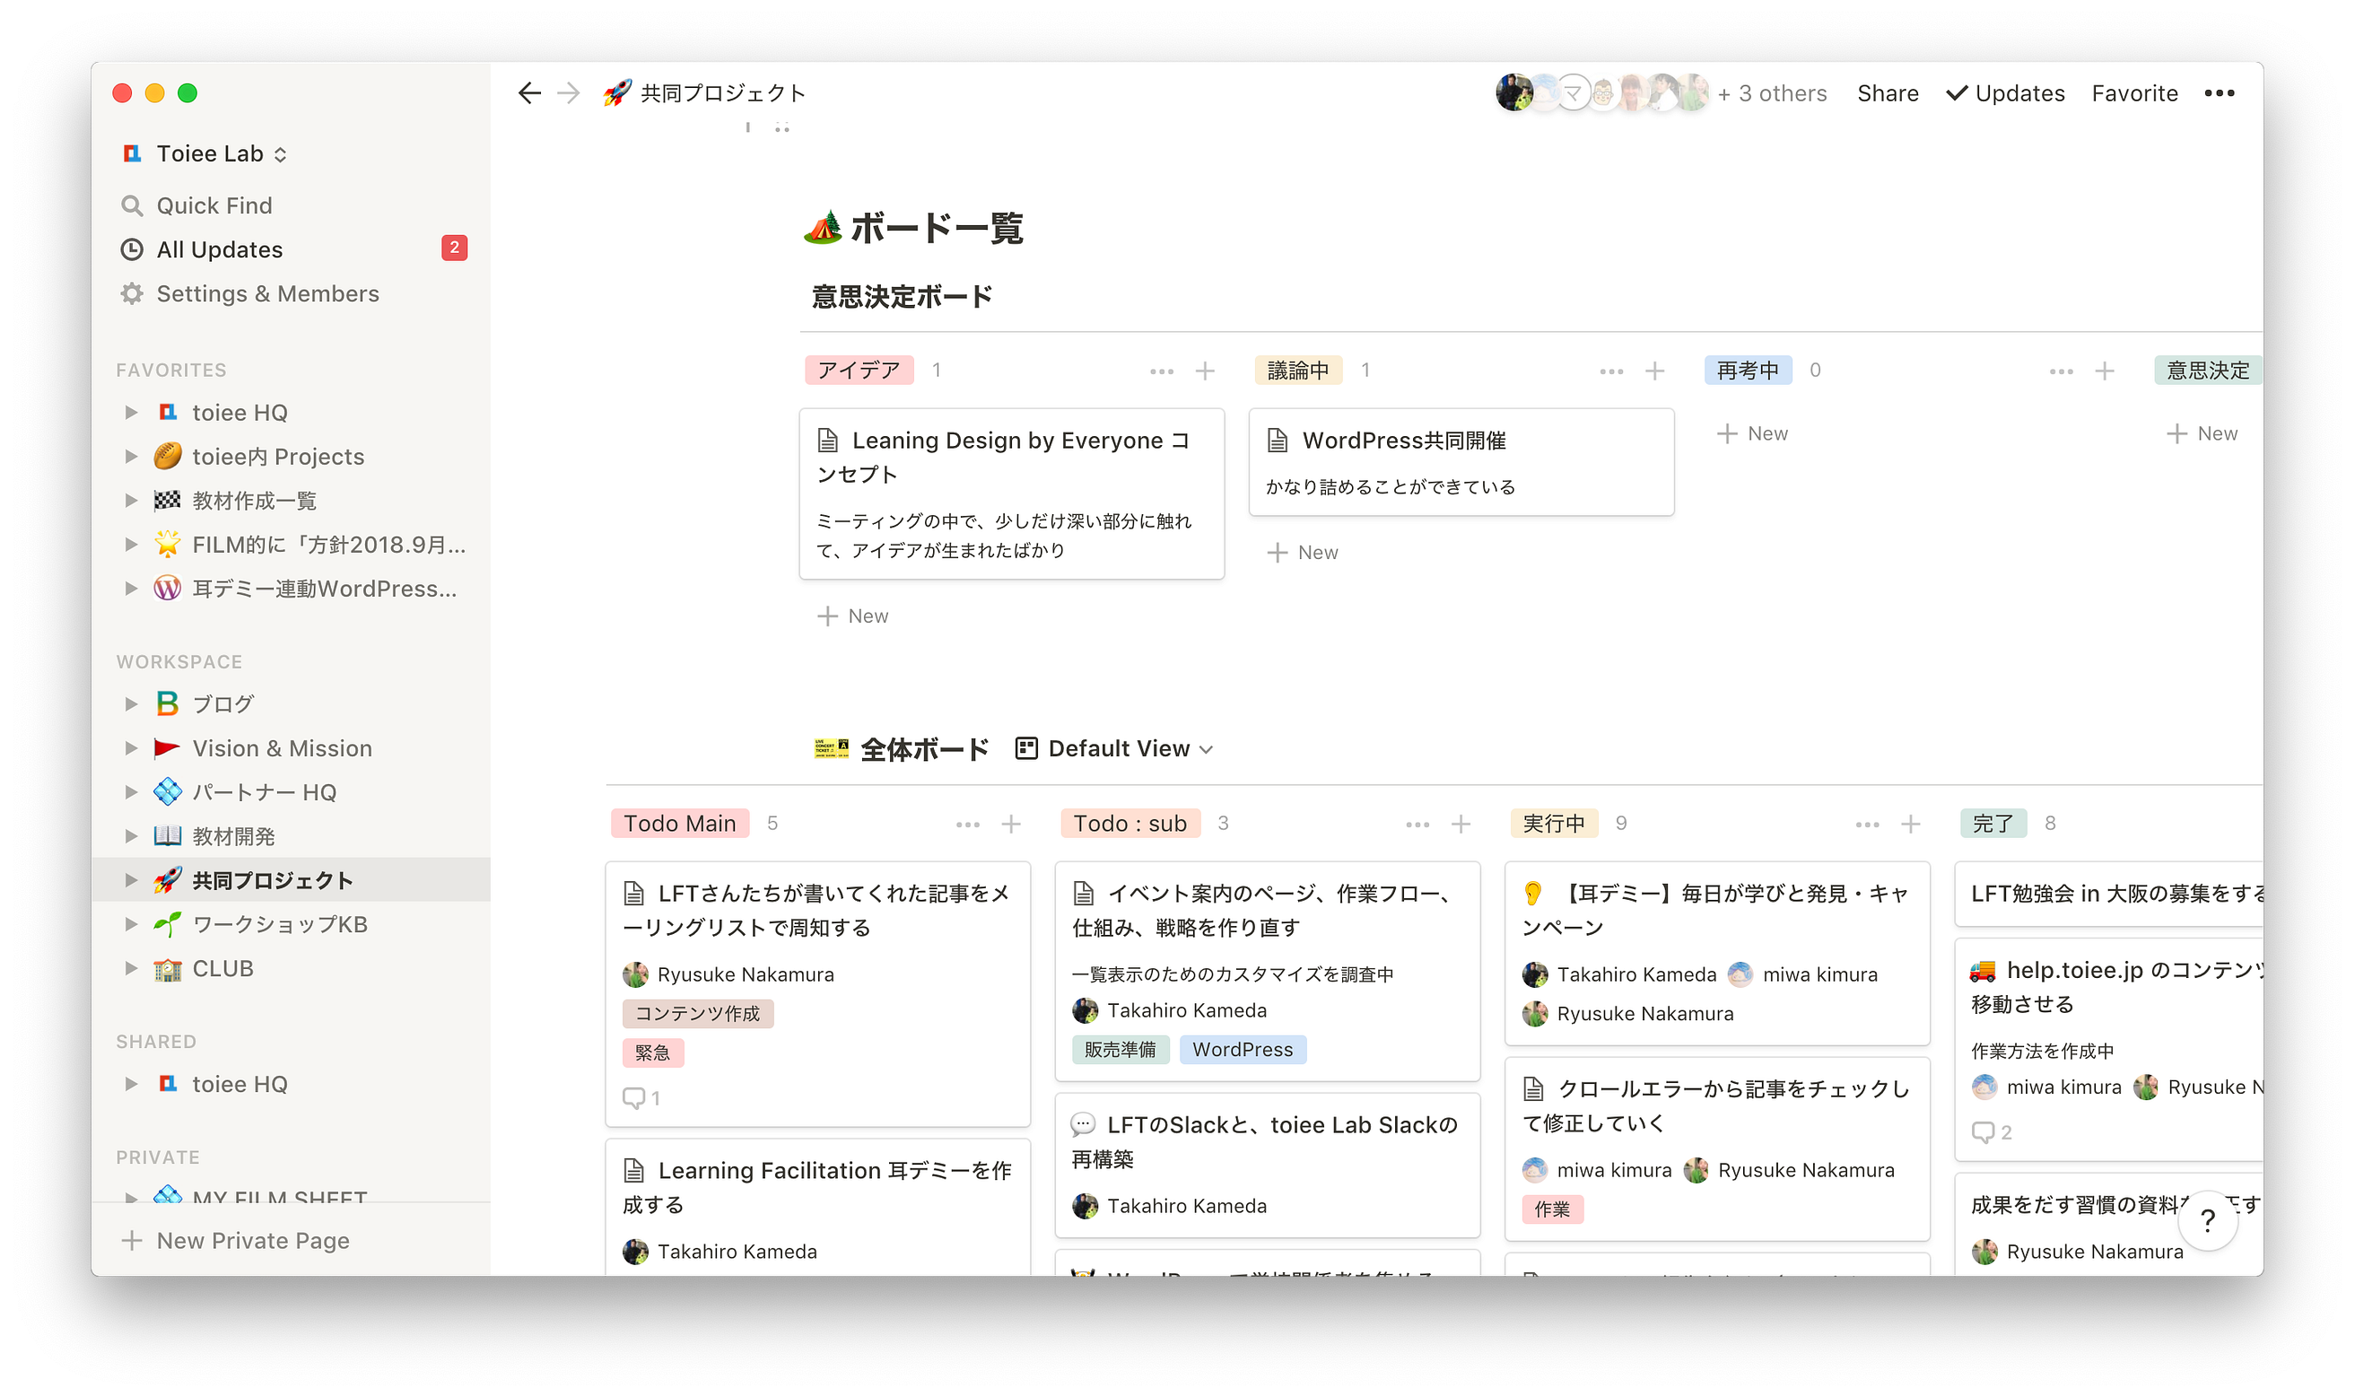Open the three-dot page menu in top bar
The image size is (2355, 1397).
(x=2219, y=93)
